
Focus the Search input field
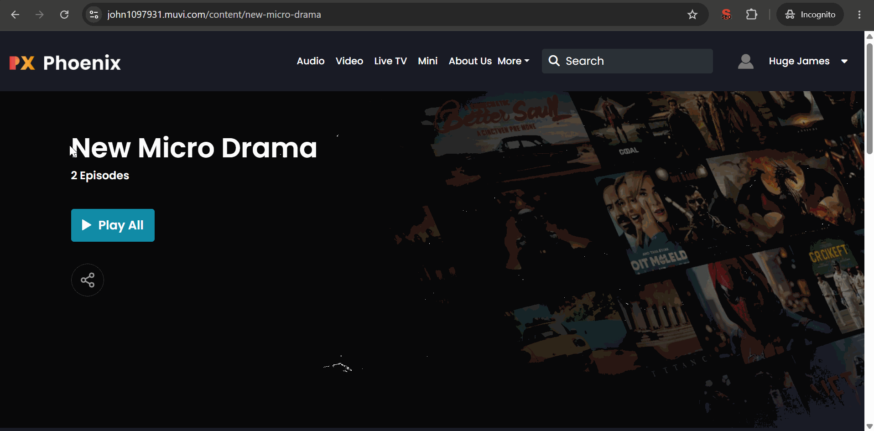(x=627, y=61)
